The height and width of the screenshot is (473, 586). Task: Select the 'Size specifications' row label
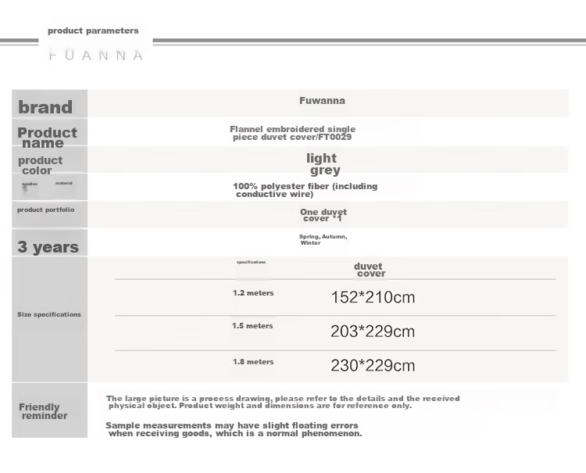[49, 314]
